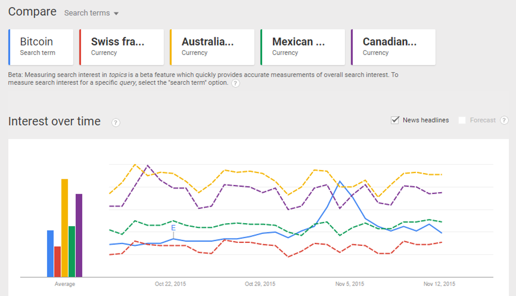Click the purple Canadian dollar line's highest peak
Viewport: 516px width, 296px height.
click(148, 166)
